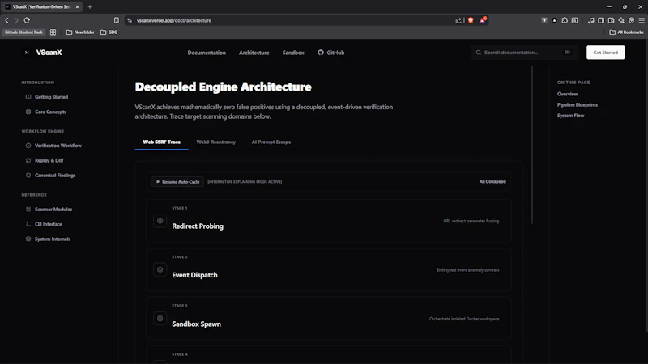Open the Brave wallet icon
648x364 pixels.
coord(612,20)
